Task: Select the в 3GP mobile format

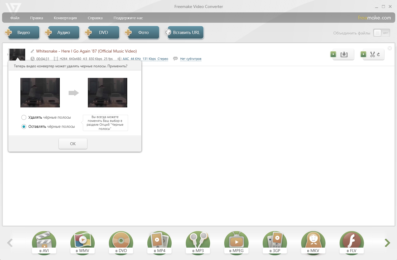Action: 275,243
